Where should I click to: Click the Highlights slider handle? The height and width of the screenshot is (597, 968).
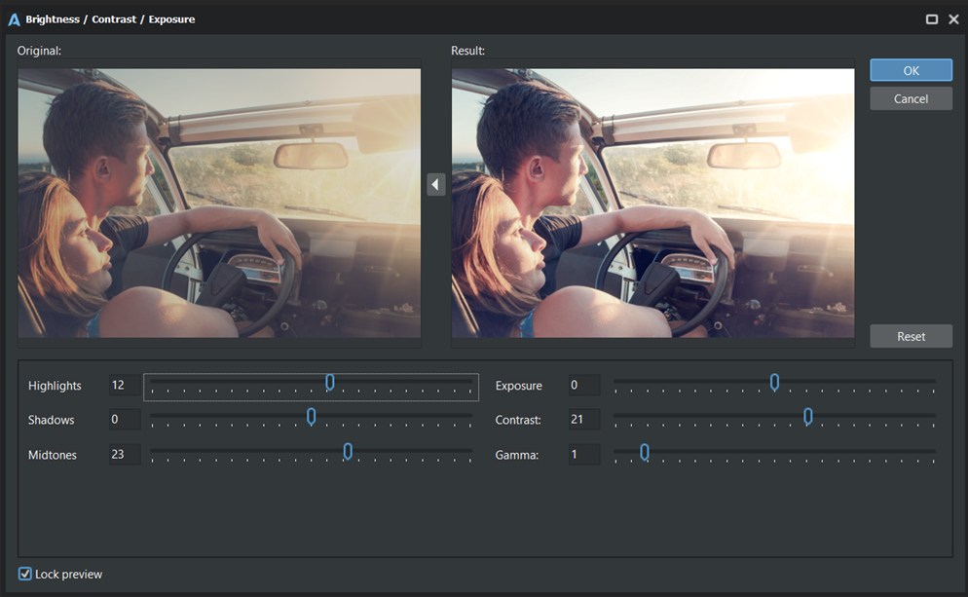coord(330,383)
